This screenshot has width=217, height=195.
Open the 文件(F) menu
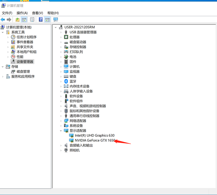coord(7,13)
